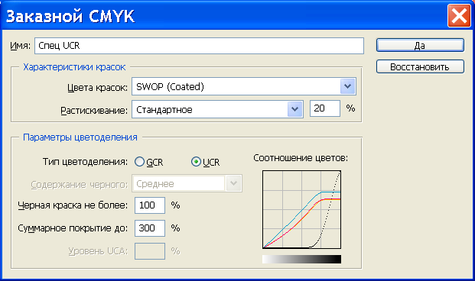The height and width of the screenshot is (281, 475).
Task: Click the Заказной CMYK title bar text
Action: 70,16
